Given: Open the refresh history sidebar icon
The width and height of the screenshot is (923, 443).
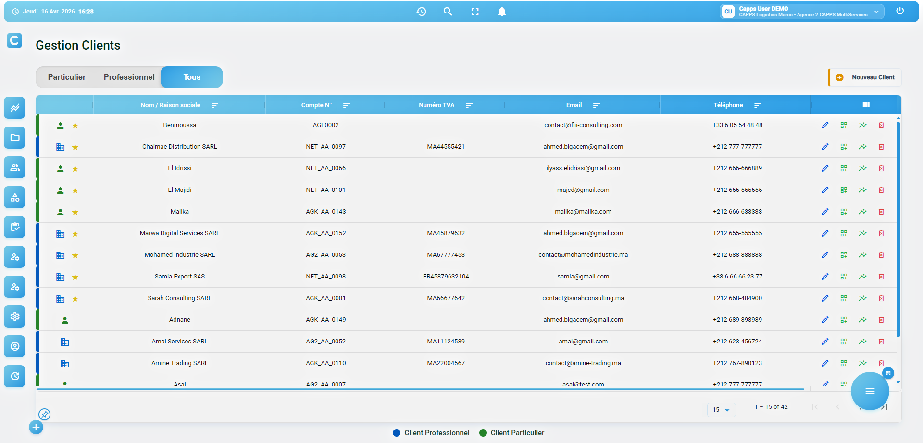Looking at the screenshot, I should click(x=15, y=376).
